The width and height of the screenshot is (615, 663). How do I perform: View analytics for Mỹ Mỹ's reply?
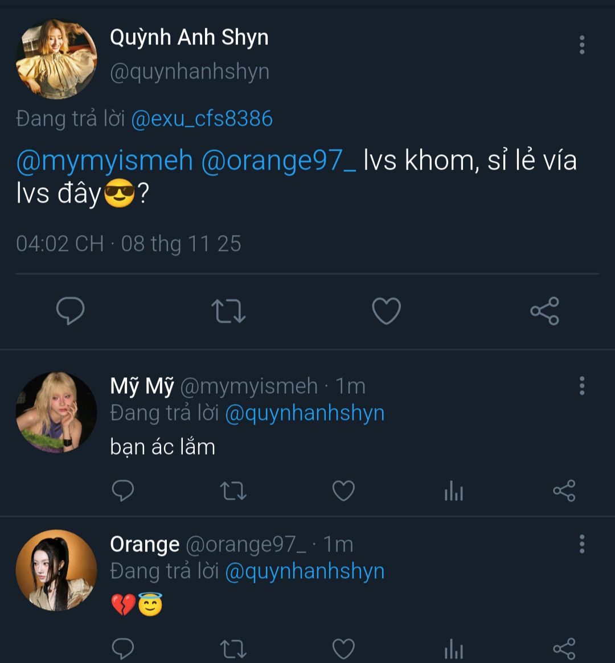click(454, 491)
